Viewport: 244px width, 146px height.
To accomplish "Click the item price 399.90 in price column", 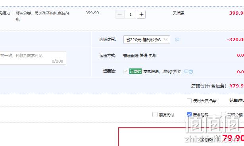I will (92, 13).
